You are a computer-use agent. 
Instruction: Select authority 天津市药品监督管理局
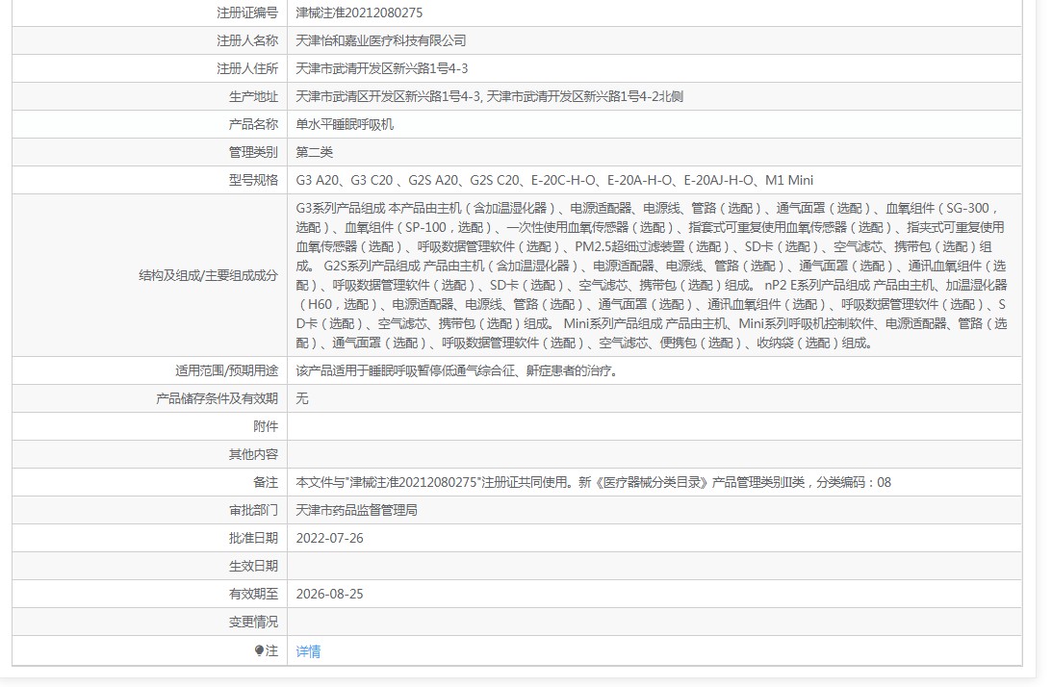[x=356, y=511]
